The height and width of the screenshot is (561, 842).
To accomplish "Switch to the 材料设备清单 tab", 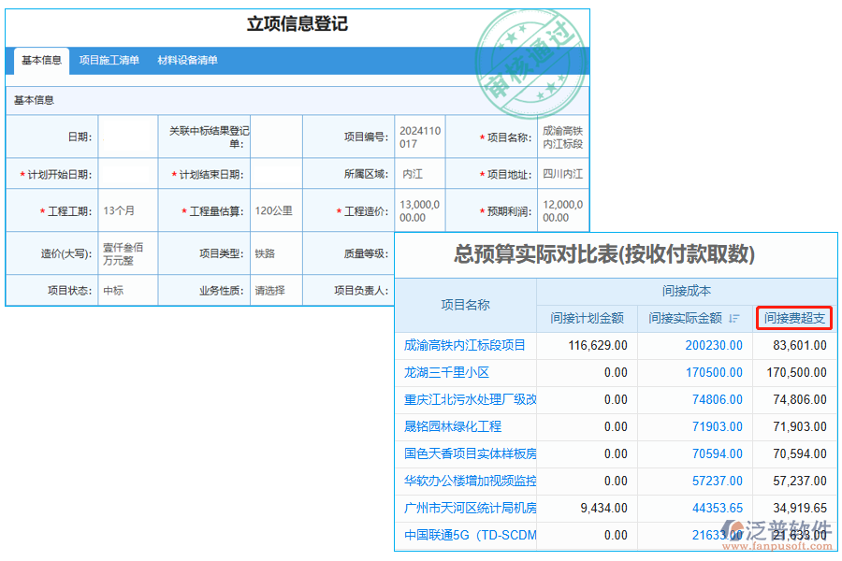I will coord(187,61).
